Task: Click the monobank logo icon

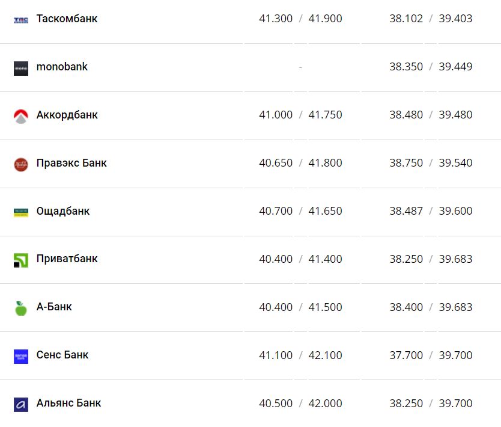Action: point(21,68)
